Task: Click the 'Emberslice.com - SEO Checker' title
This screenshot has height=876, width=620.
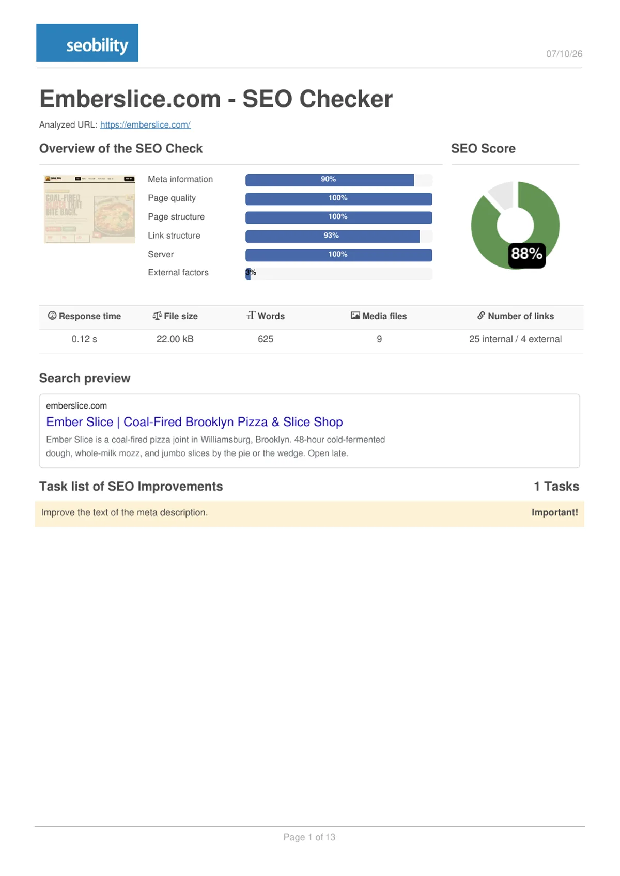Action: click(x=216, y=99)
